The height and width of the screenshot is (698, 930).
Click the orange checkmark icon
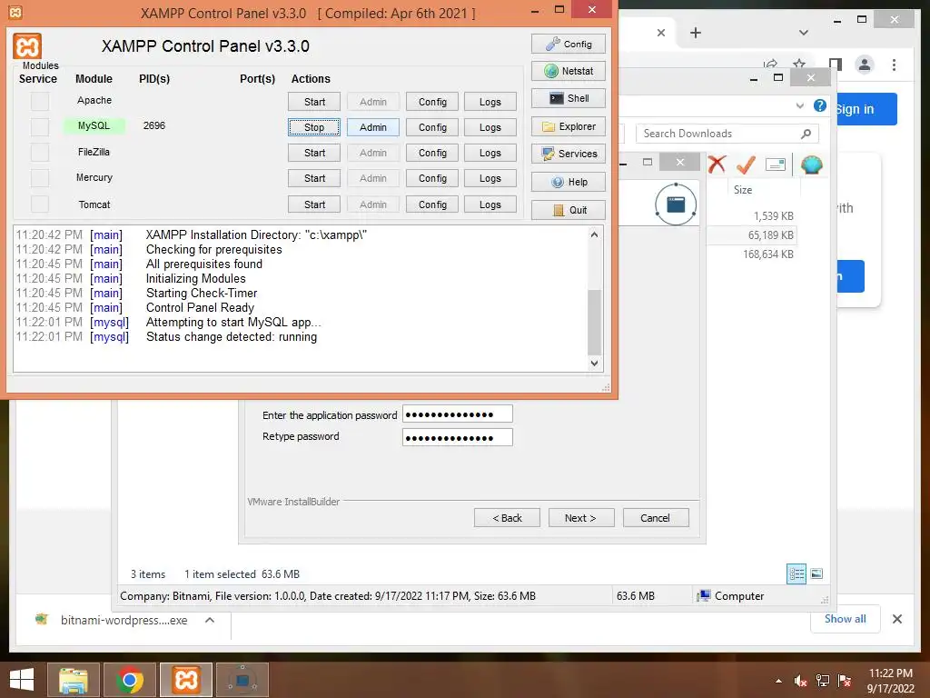[x=747, y=165]
